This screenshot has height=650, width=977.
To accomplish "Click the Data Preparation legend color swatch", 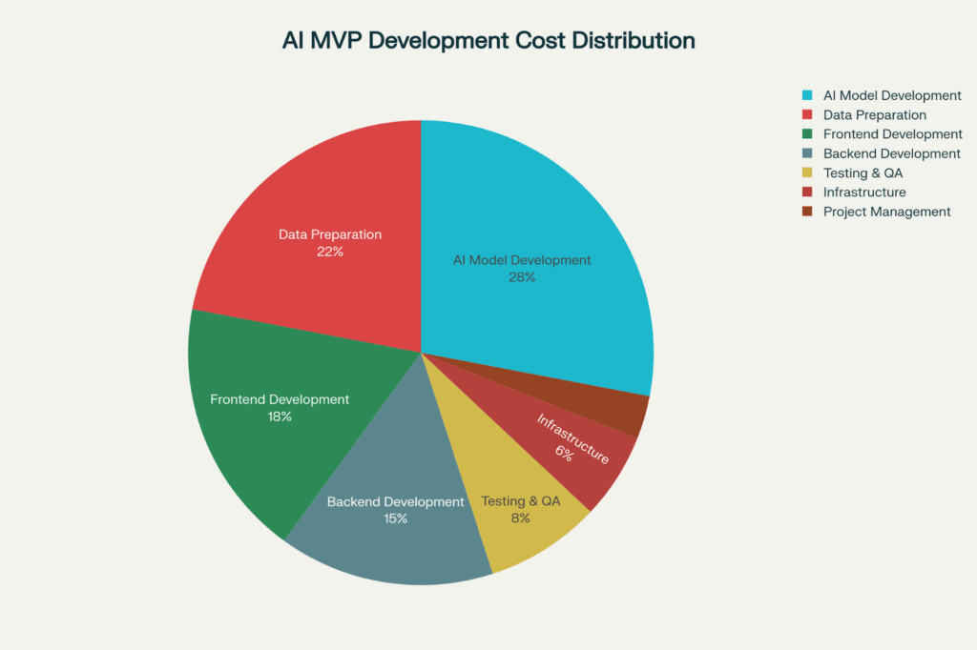I will click(807, 115).
